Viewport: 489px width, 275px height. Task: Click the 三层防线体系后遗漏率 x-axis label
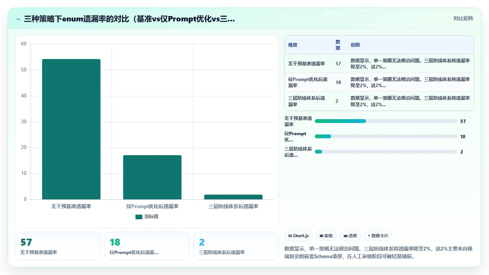[233, 206]
